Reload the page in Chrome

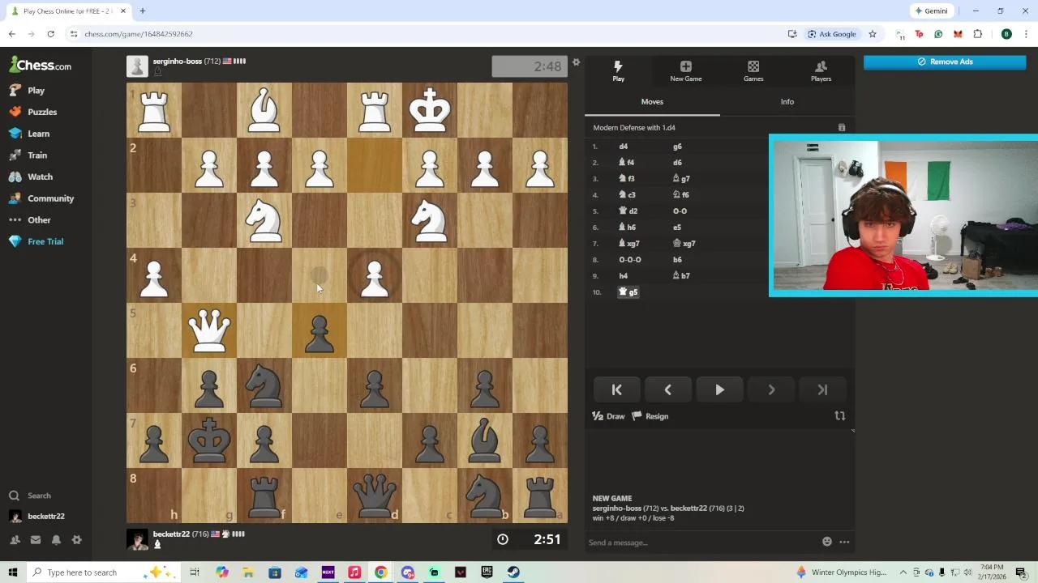click(x=50, y=34)
